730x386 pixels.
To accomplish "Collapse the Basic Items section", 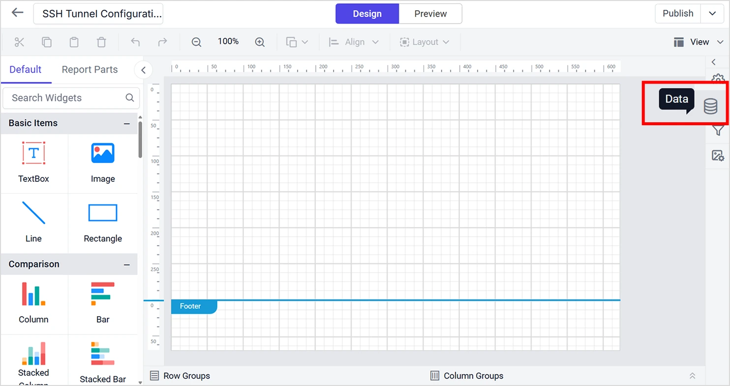I will click(x=126, y=123).
